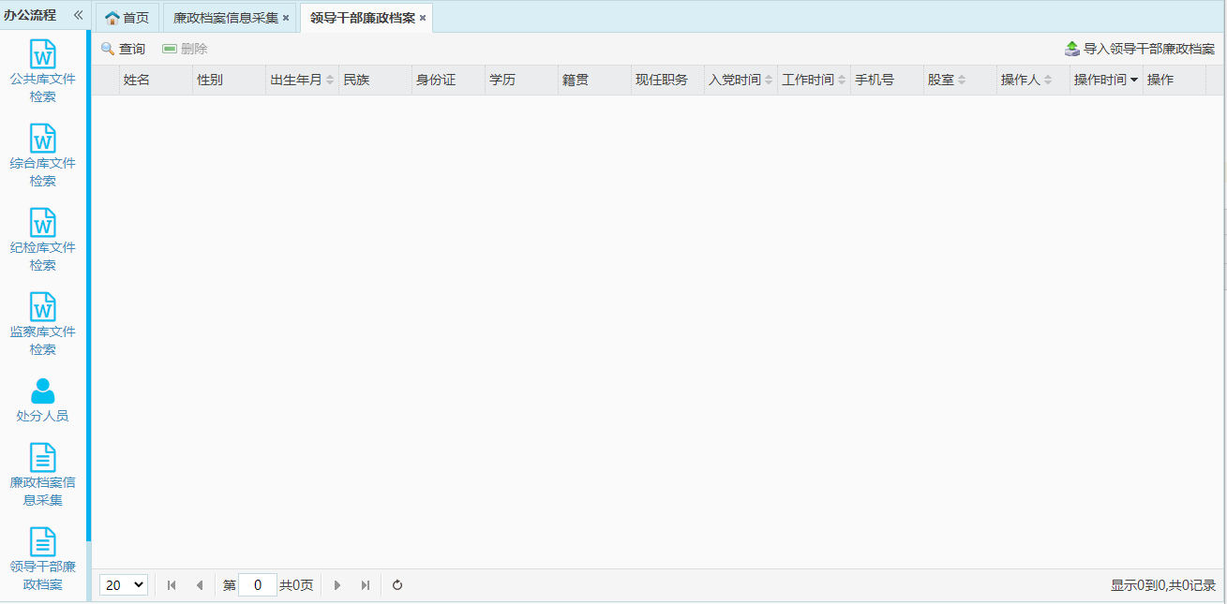
Task: Click the 查询 search button
Action: tap(123, 49)
